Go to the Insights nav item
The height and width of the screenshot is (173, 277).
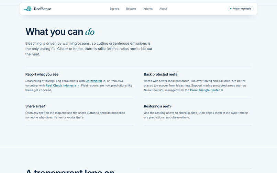[x=147, y=9]
